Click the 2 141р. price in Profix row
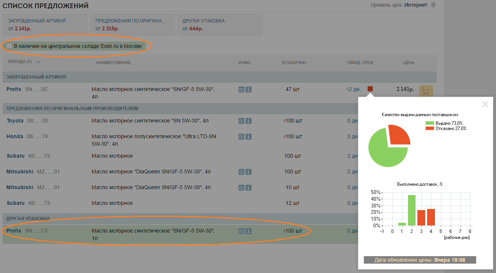The image size is (496, 273). point(405,90)
